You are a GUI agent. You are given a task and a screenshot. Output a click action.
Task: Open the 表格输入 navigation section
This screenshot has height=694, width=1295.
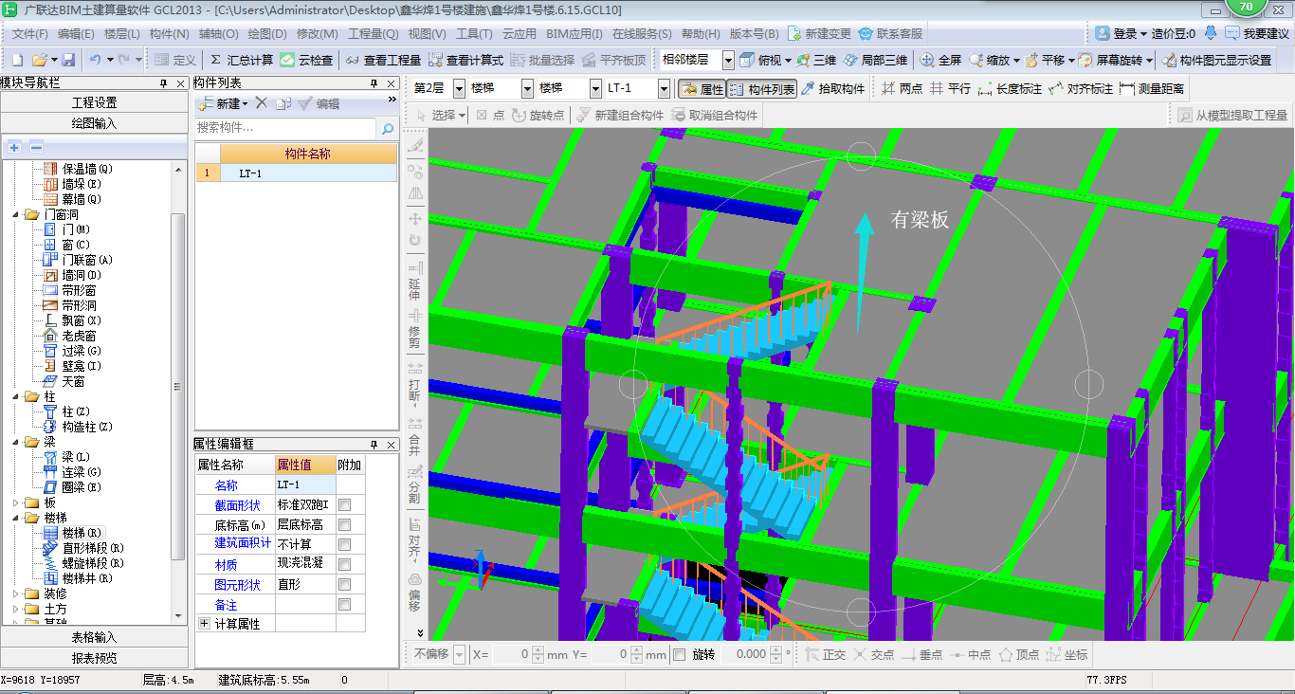pos(94,637)
